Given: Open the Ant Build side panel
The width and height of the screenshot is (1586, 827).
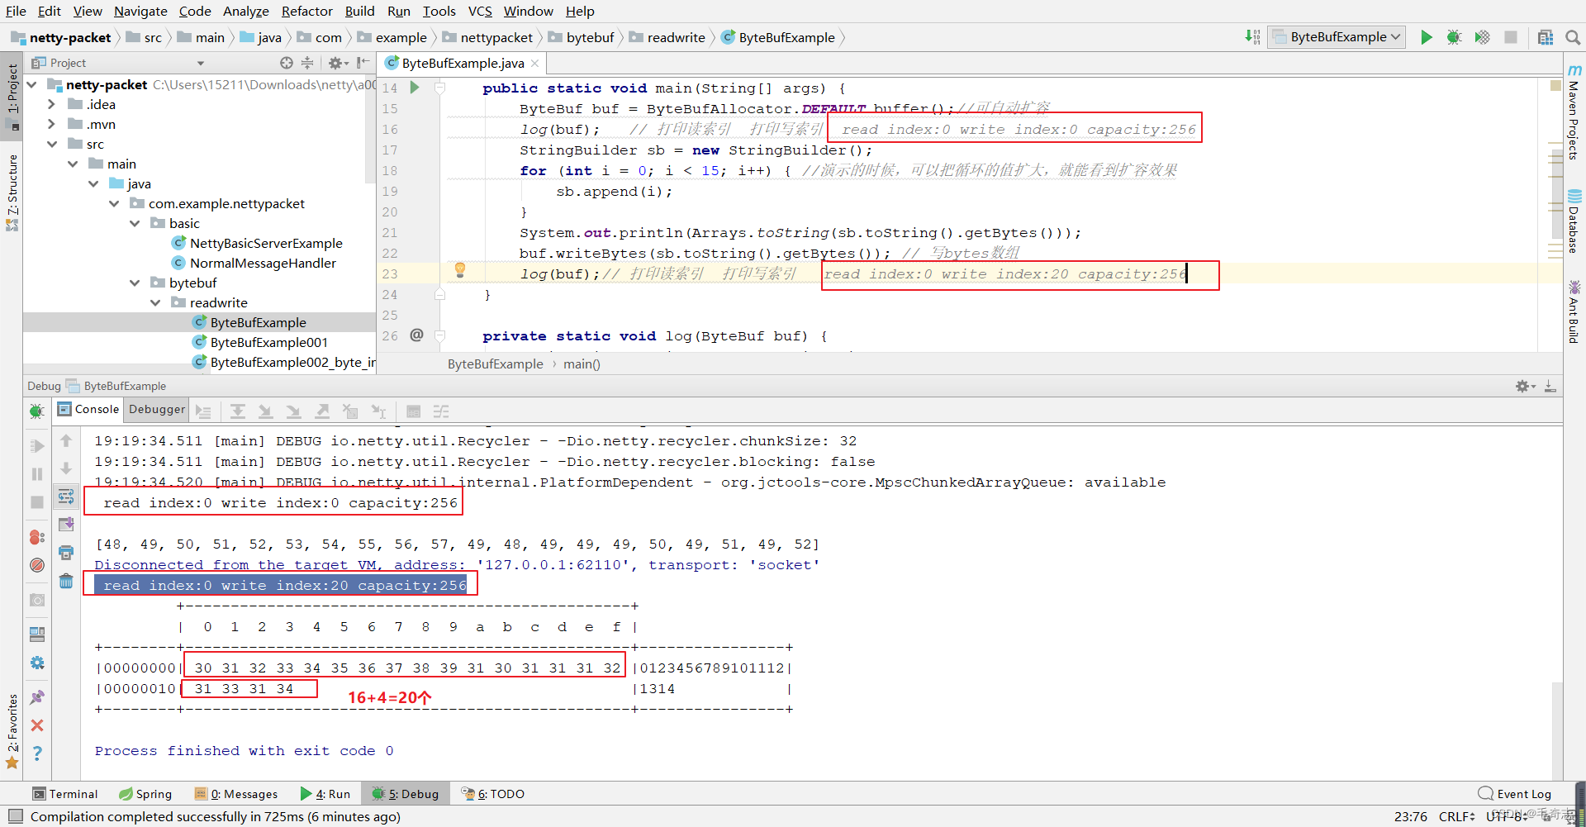Looking at the screenshot, I should (x=1574, y=312).
